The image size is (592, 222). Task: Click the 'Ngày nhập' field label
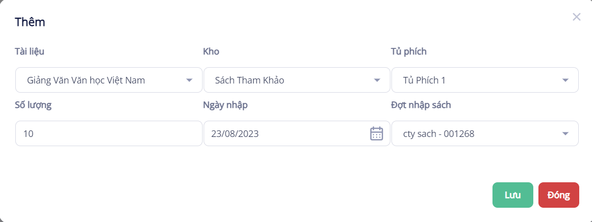[x=226, y=105]
